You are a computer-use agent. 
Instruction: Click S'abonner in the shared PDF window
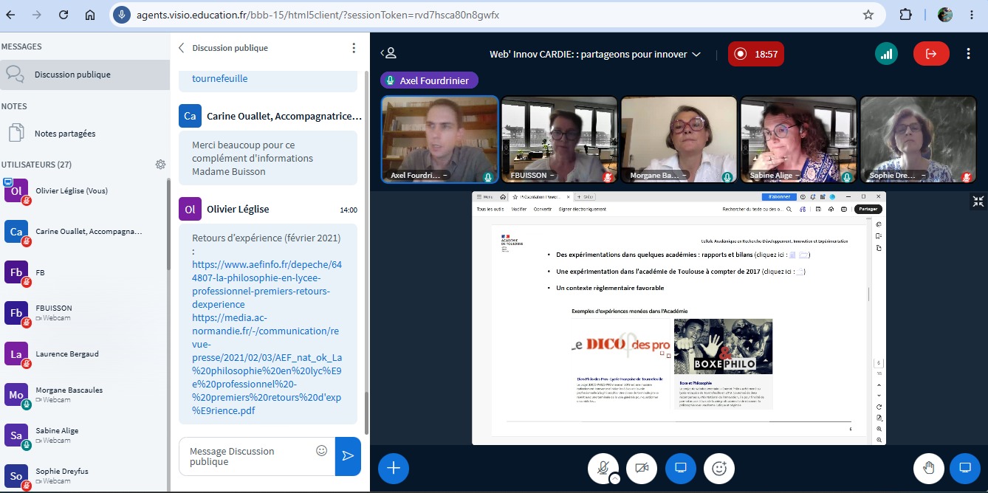click(x=778, y=197)
